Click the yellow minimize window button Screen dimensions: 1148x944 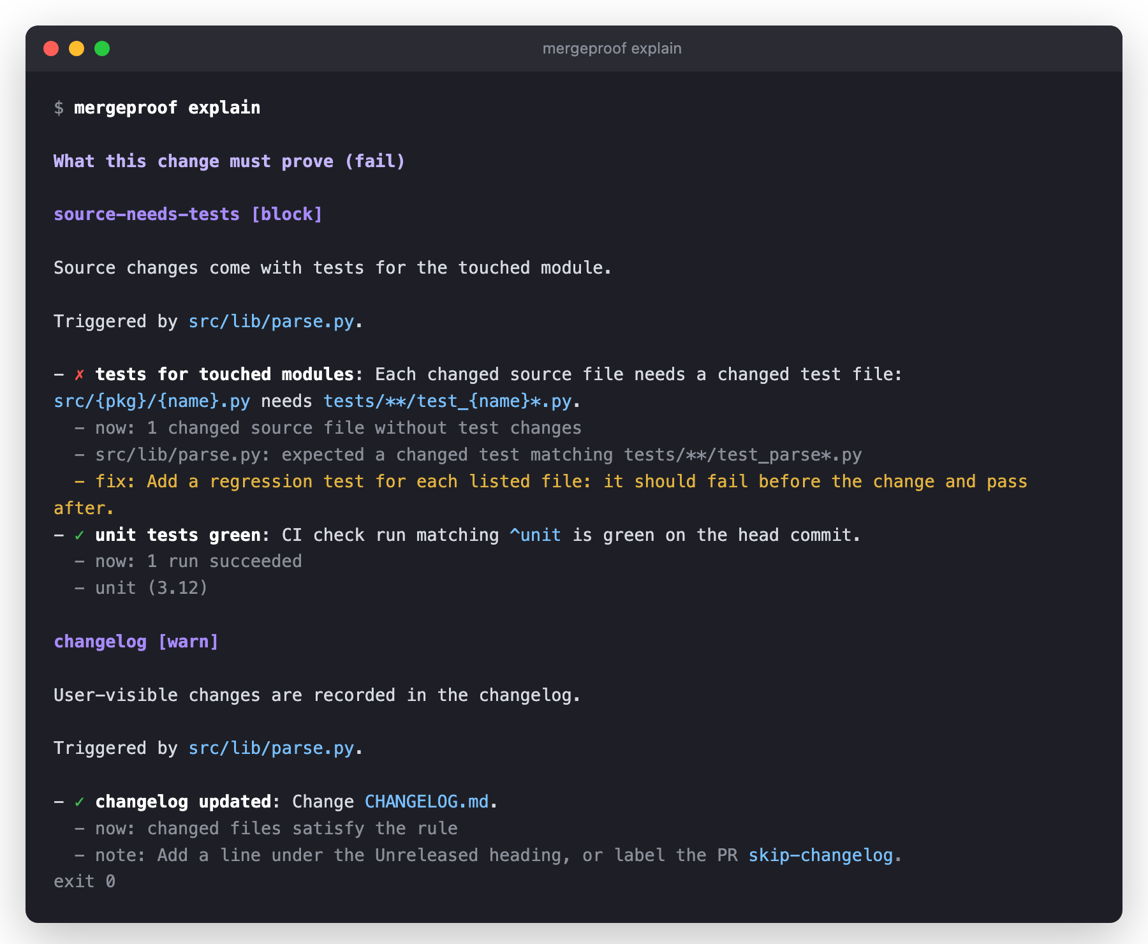(x=77, y=48)
